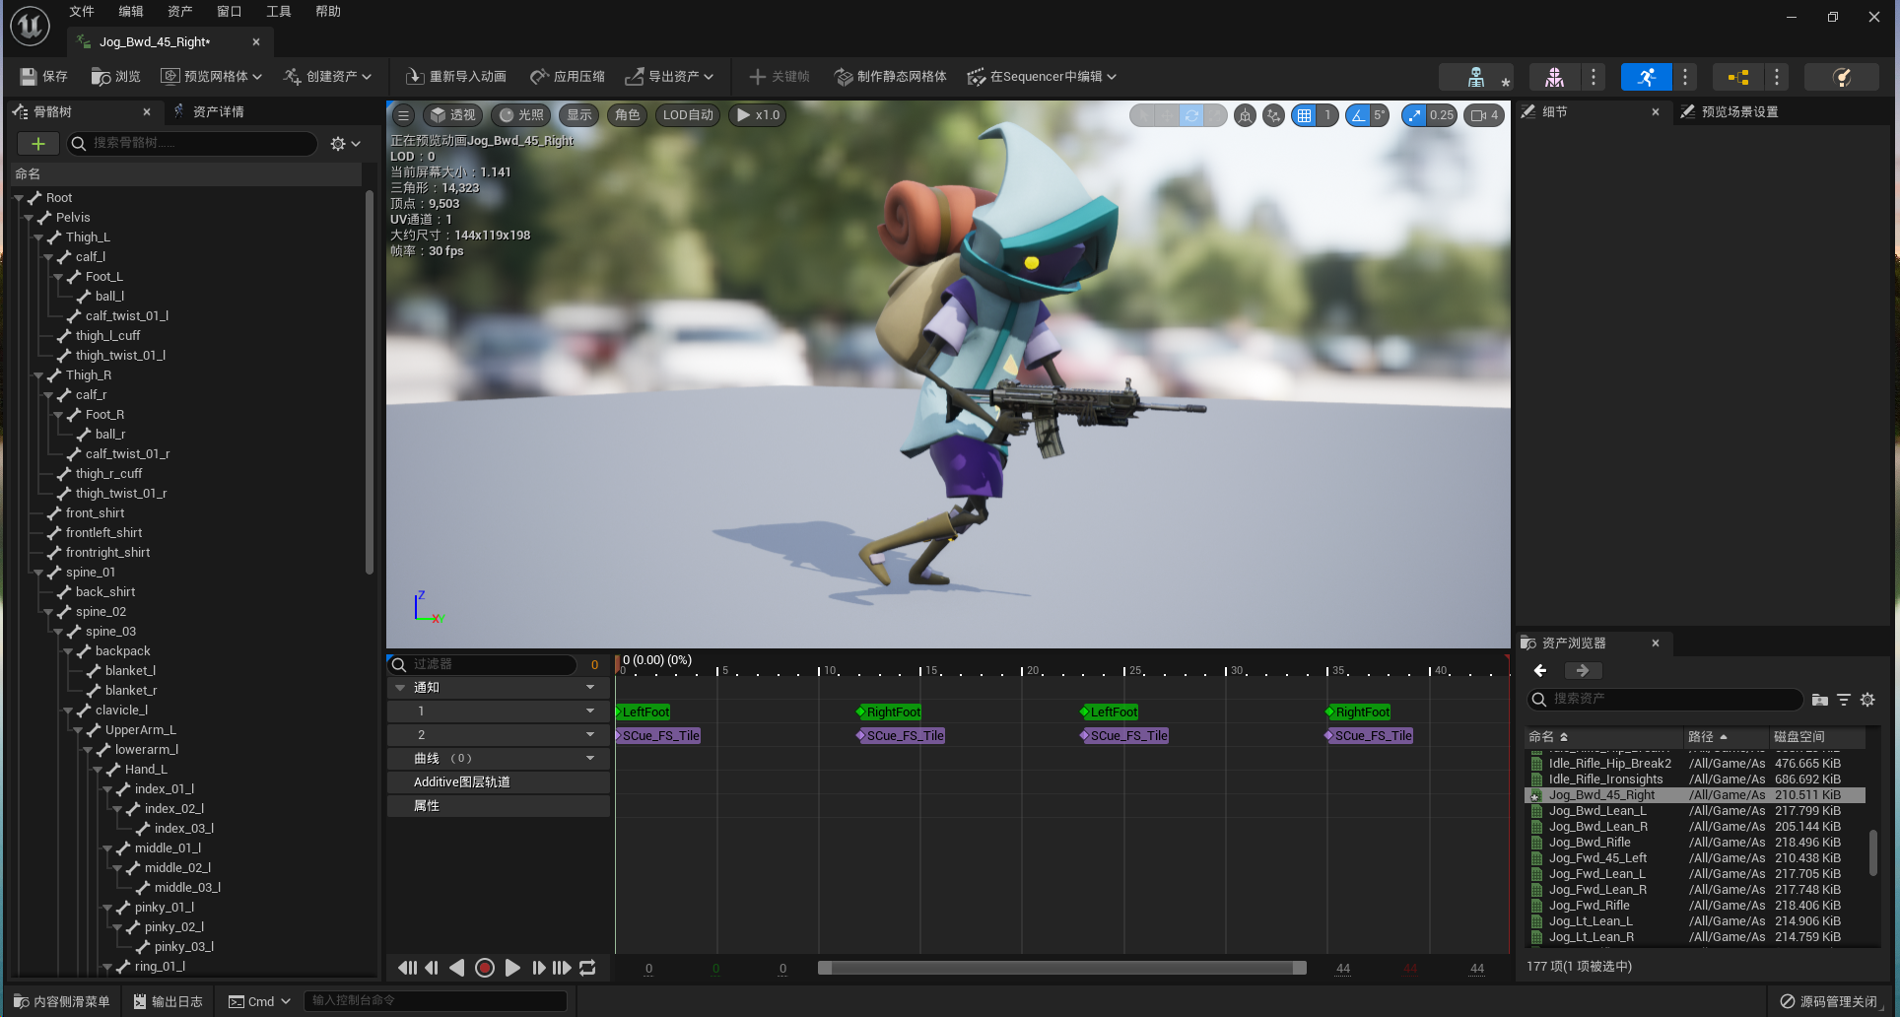This screenshot has width=1900, height=1017.
Task: Toggle looping playback
Action: tap(587, 968)
